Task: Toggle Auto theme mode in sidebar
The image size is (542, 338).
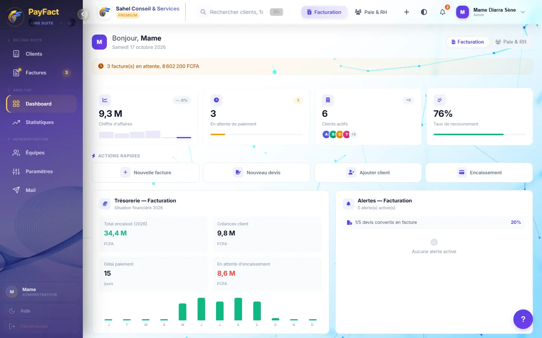Action: point(41,311)
